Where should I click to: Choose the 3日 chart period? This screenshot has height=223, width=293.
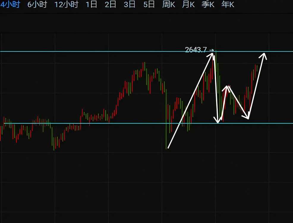pos(130,5)
